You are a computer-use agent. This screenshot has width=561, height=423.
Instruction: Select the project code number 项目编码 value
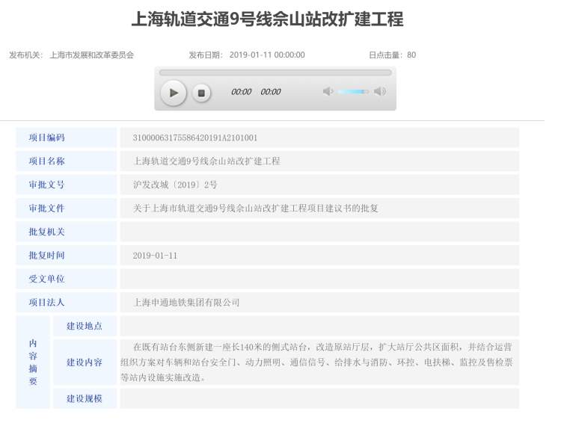tap(194, 138)
